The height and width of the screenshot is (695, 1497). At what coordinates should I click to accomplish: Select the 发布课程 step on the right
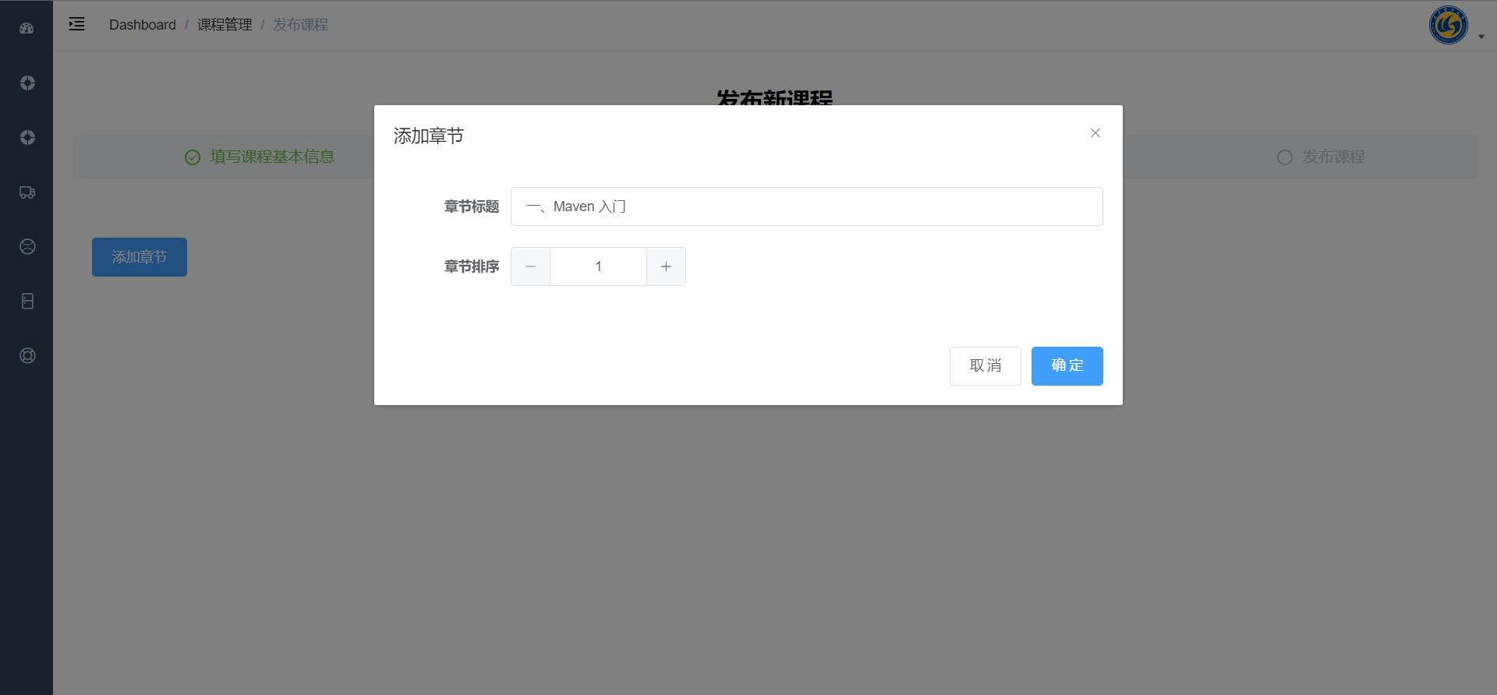pyautogui.click(x=1321, y=157)
